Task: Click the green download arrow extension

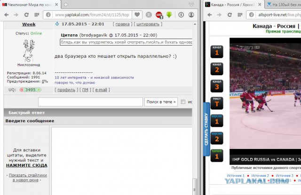Action: pos(169,15)
